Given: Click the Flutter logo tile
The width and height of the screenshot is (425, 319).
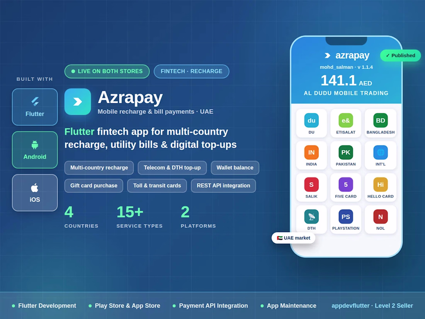Looking at the screenshot, I should click(x=35, y=107).
